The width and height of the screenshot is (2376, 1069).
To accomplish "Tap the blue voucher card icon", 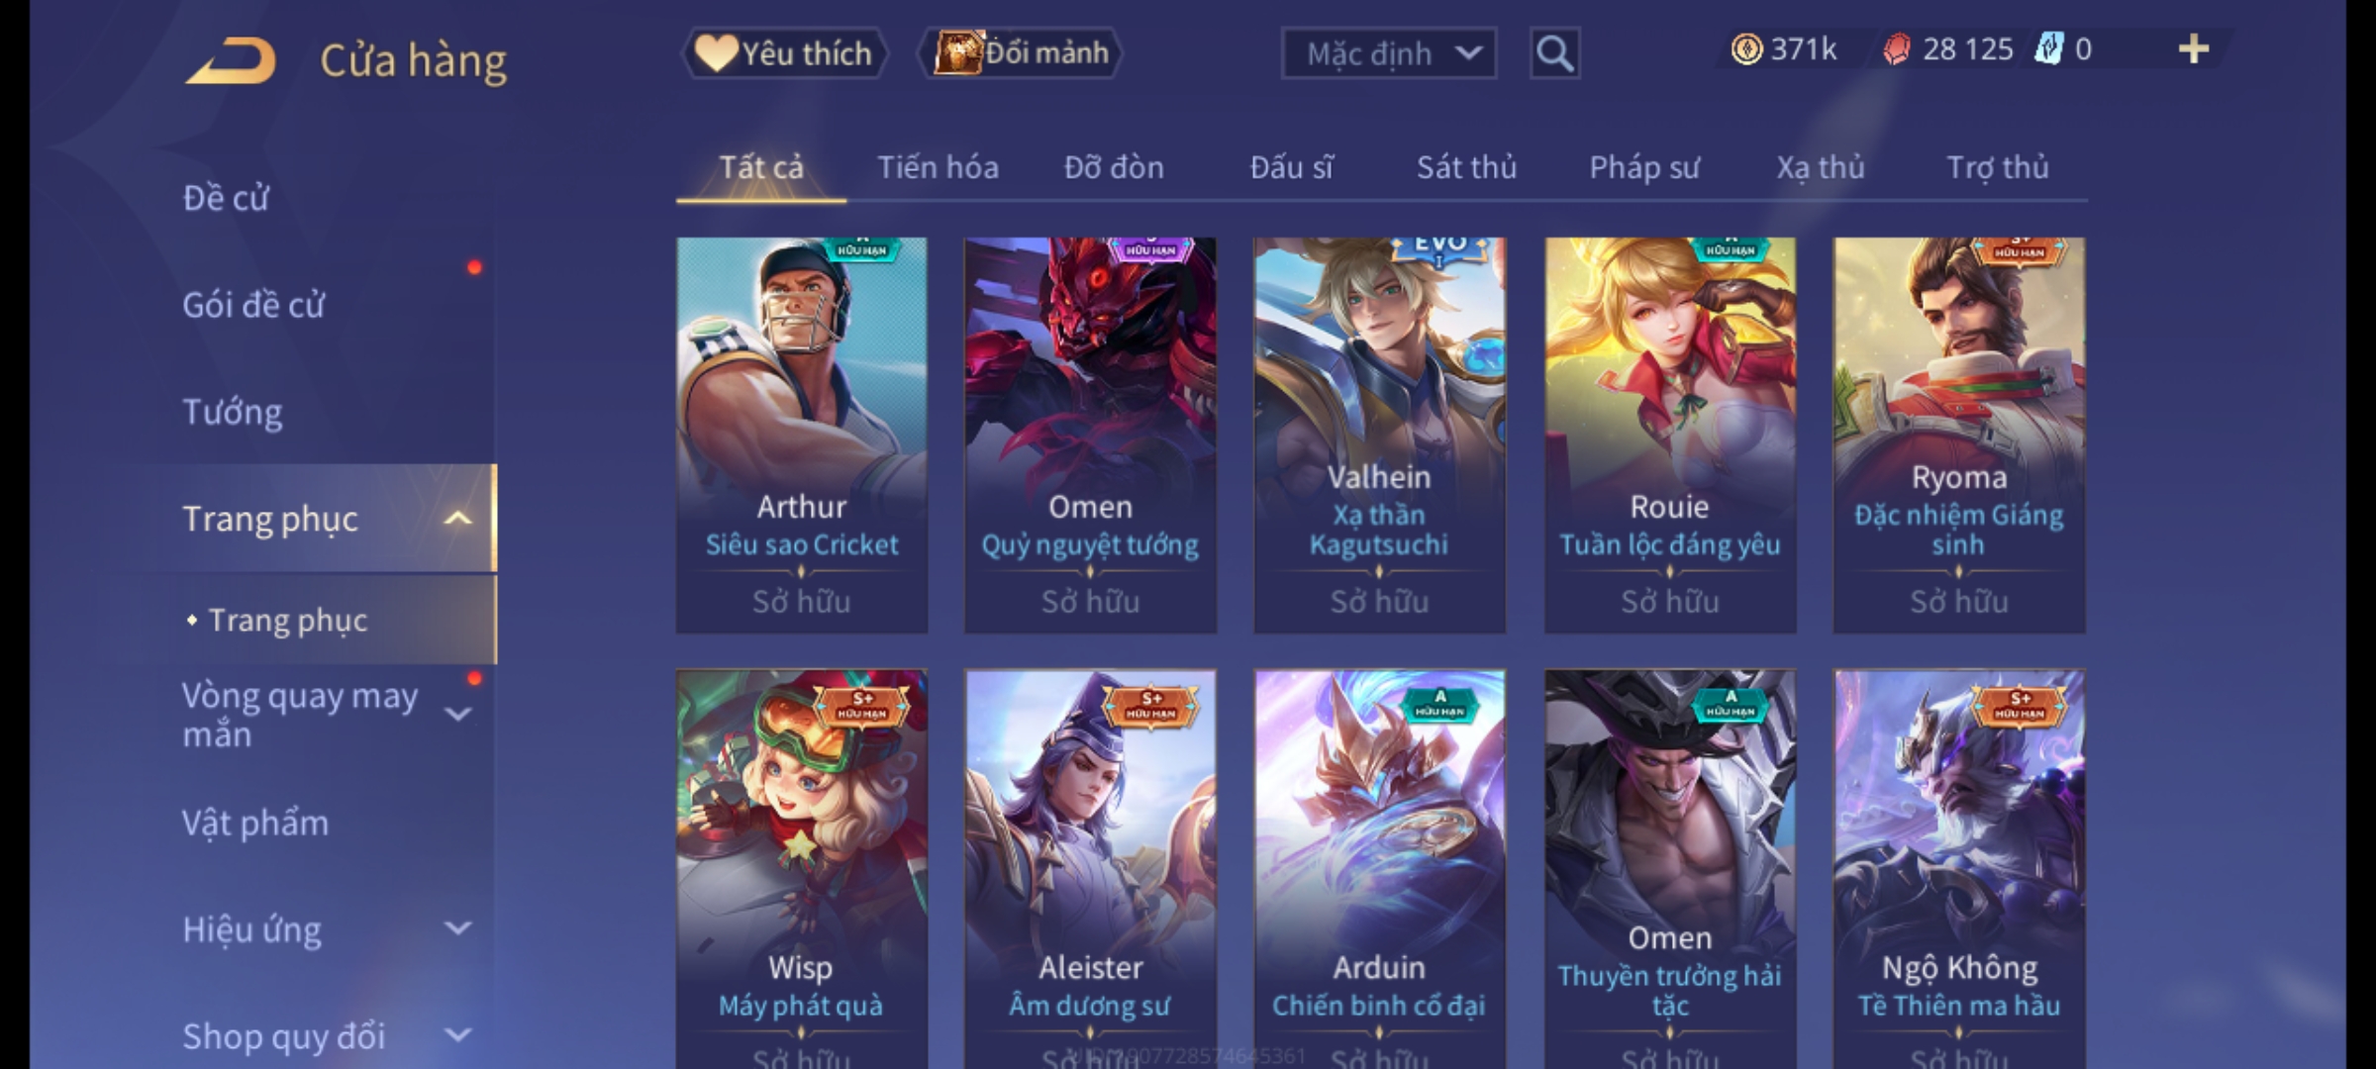I will pos(2048,49).
